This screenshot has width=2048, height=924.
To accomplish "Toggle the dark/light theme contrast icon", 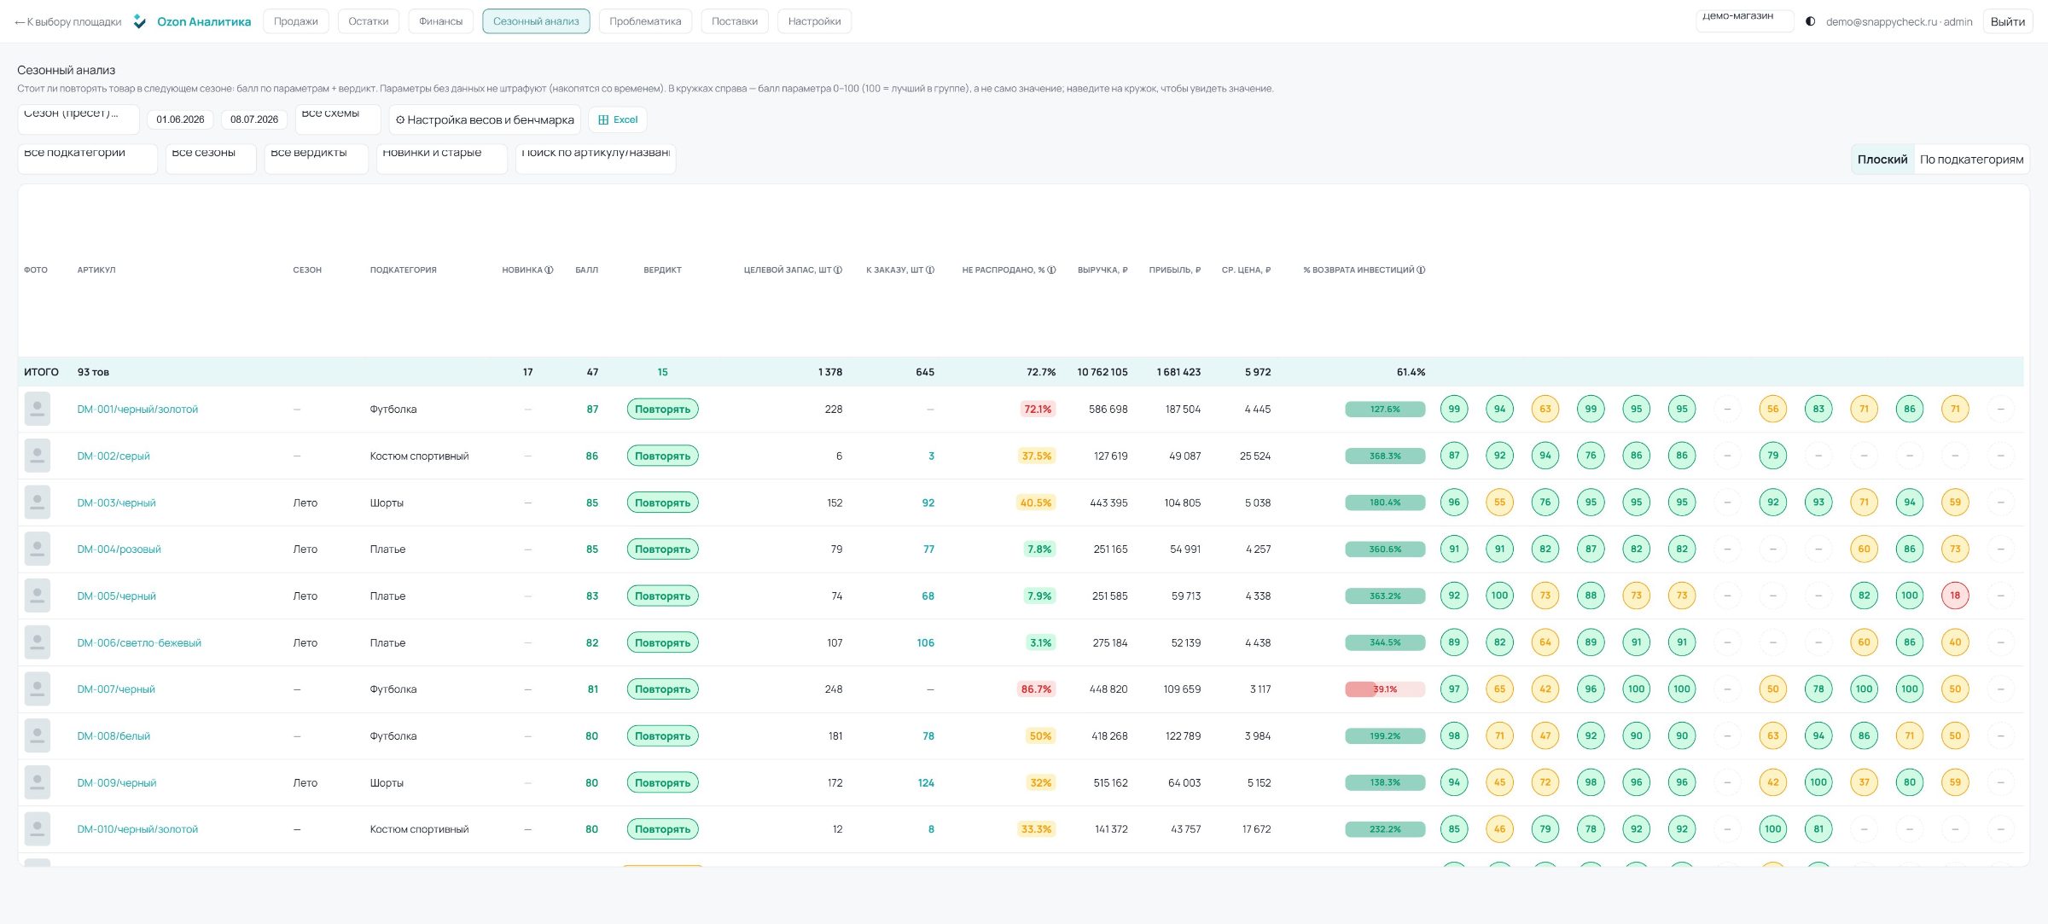I will 1810,21.
